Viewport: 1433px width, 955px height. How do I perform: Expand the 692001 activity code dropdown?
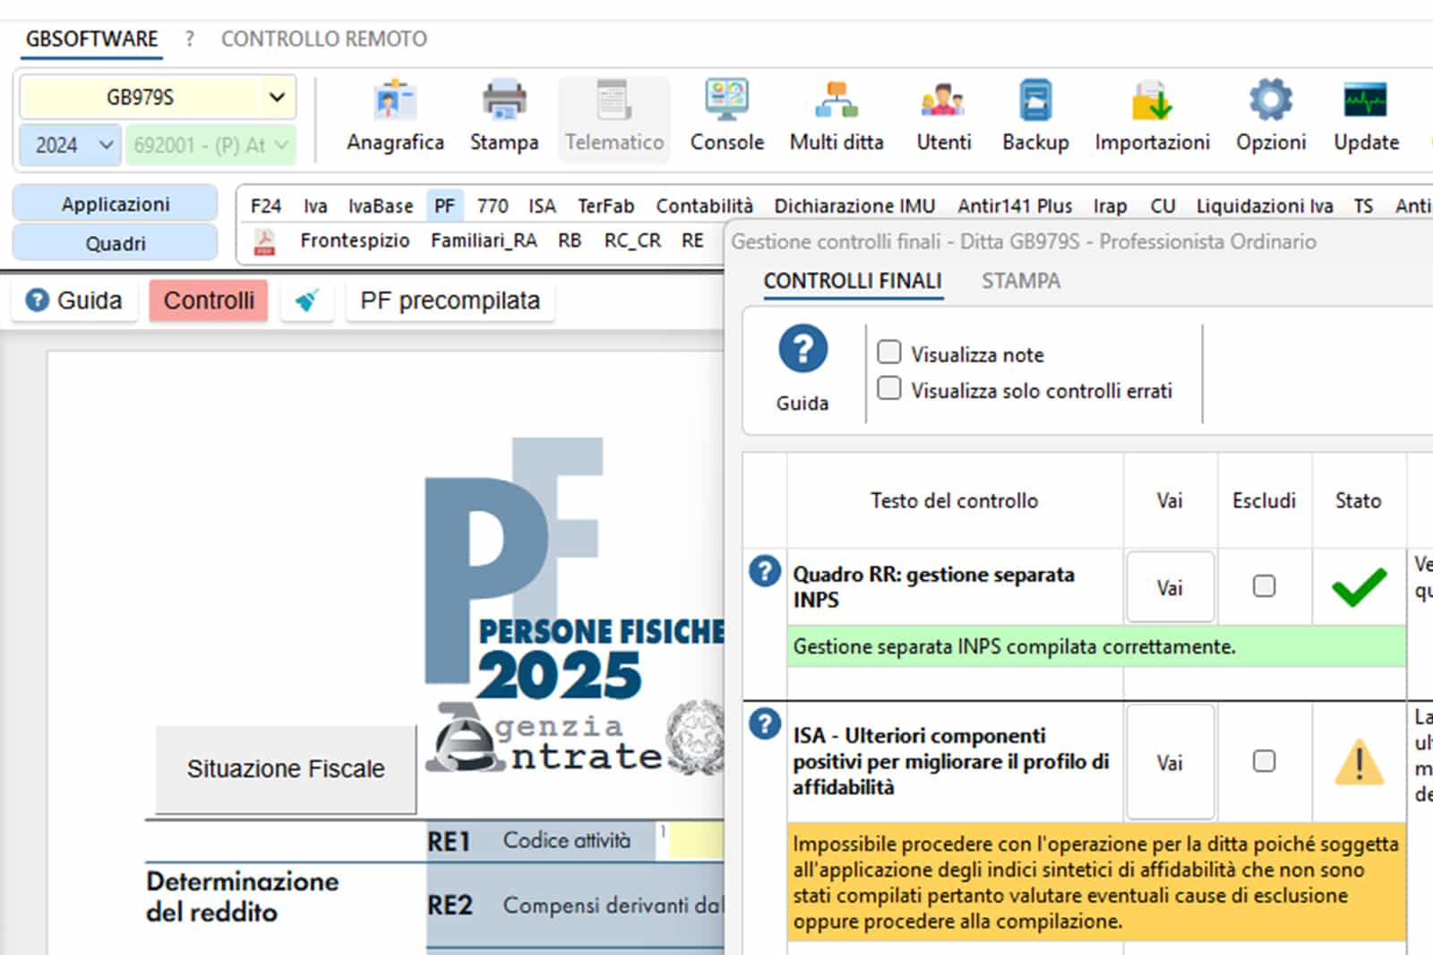[281, 145]
